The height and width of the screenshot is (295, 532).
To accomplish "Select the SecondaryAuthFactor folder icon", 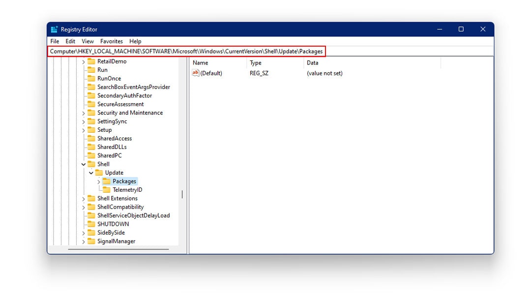I will point(91,95).
